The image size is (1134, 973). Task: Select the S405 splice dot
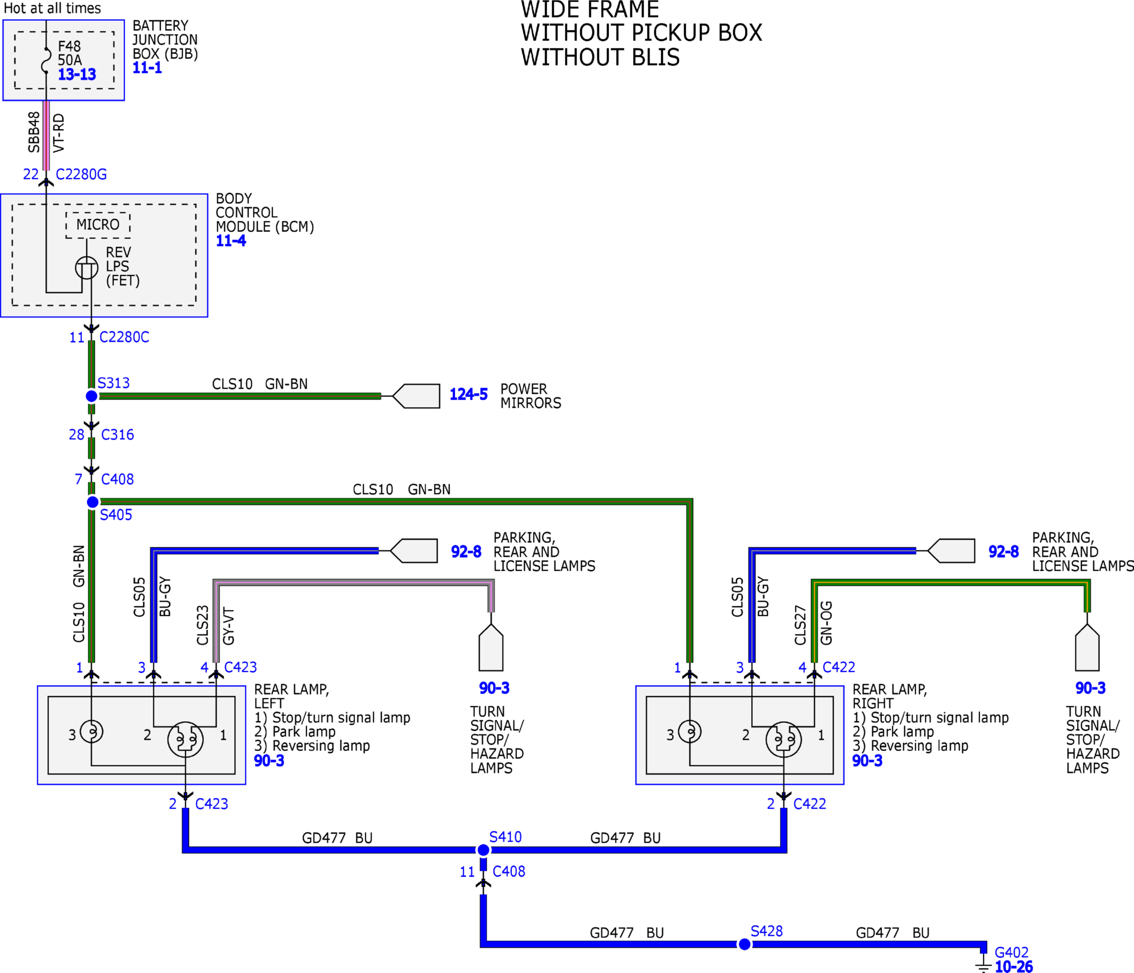93,502
